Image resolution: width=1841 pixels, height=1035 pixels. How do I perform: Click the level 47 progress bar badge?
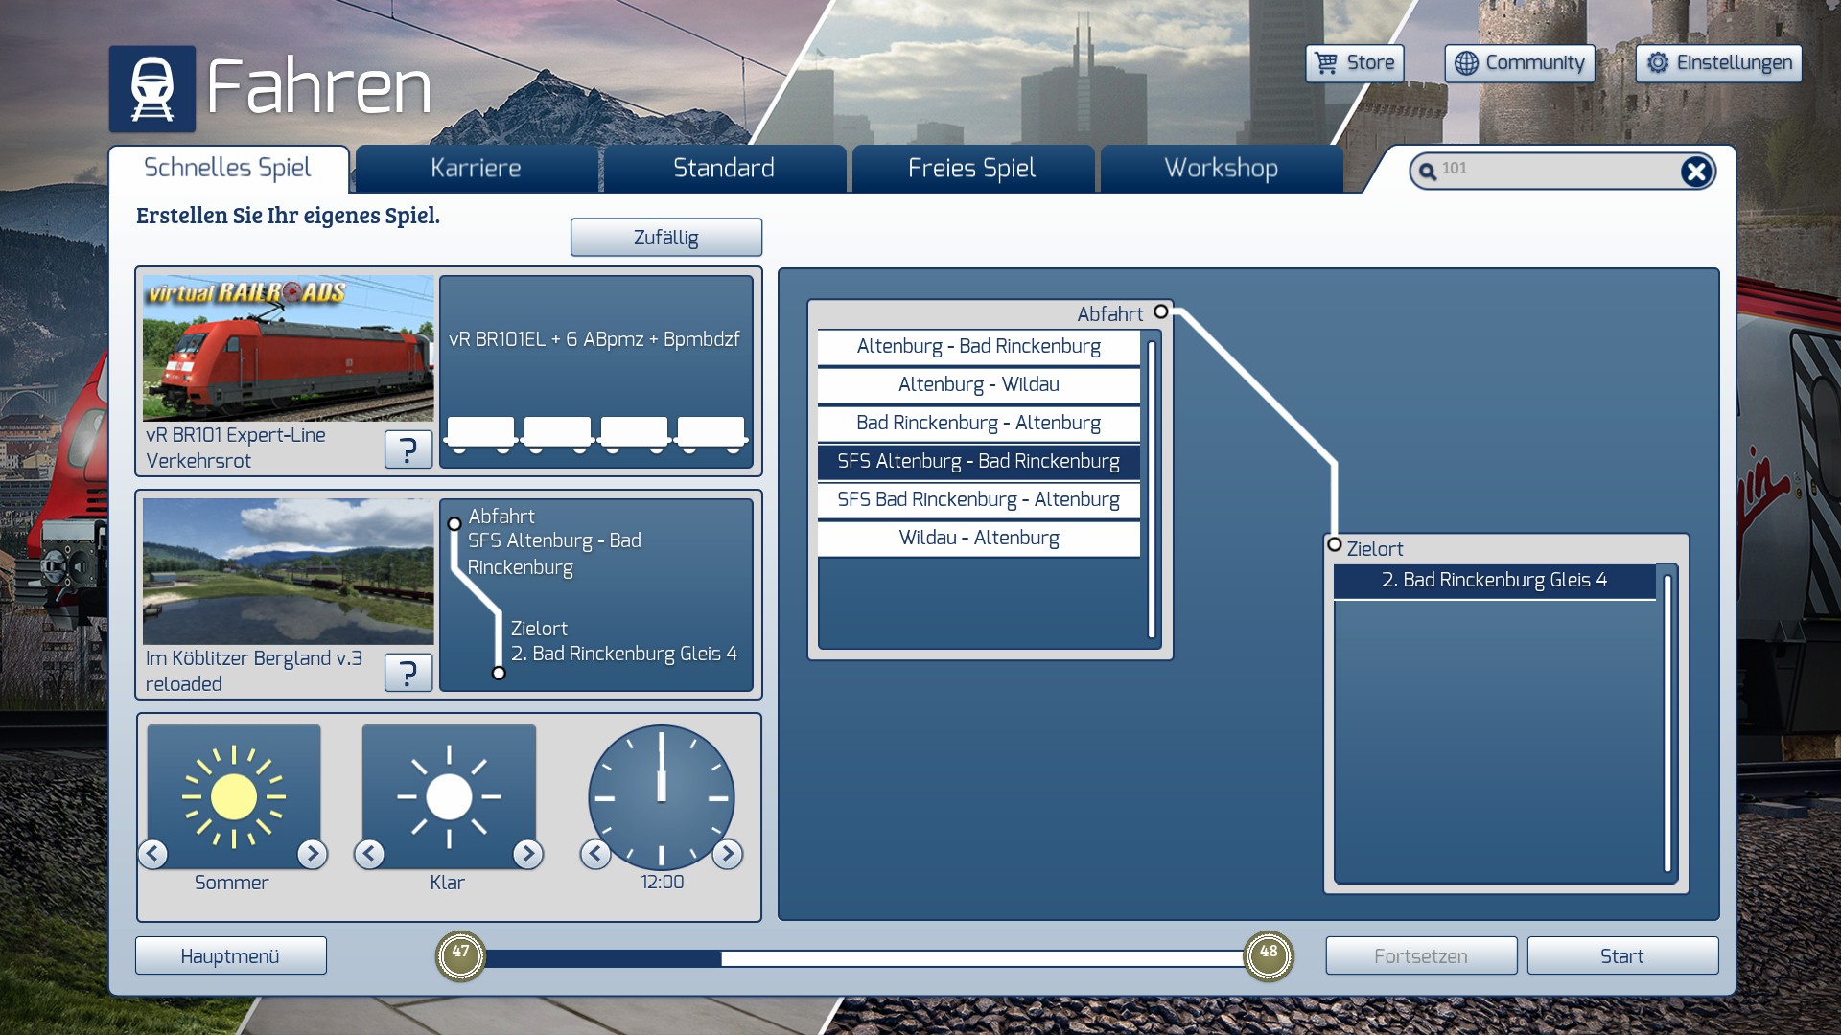click(461, 955)
